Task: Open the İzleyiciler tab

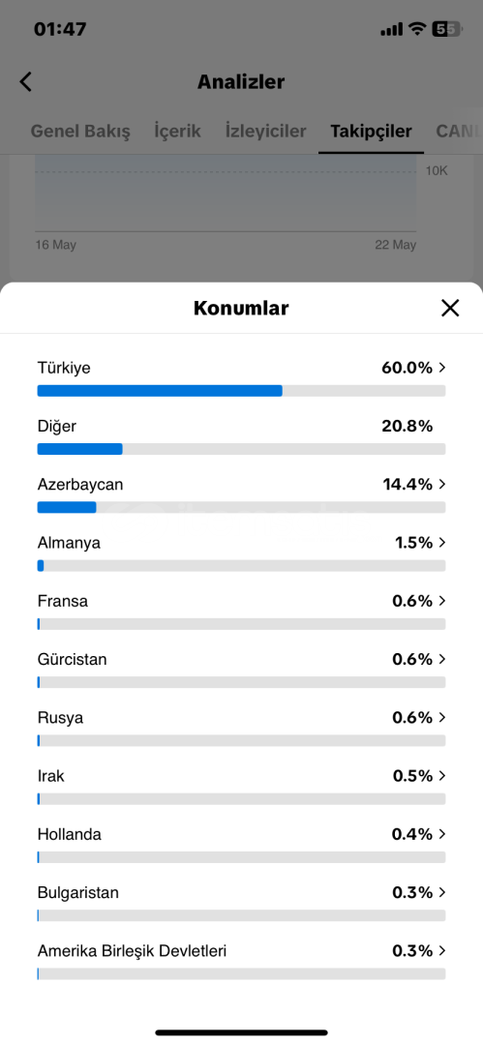Action: pyautogui.click(x=265, y=131)
